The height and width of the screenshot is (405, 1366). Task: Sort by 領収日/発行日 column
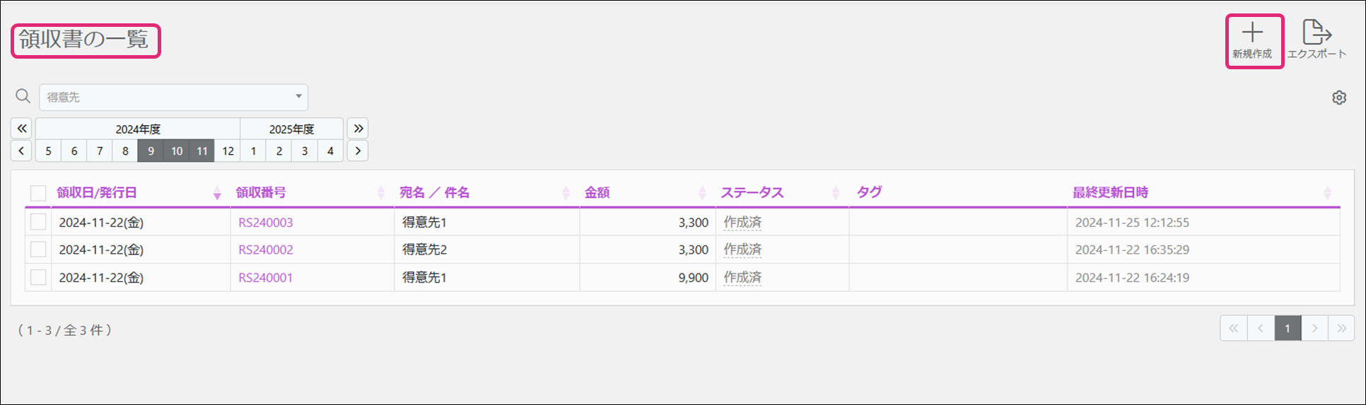tap(98, 193)
